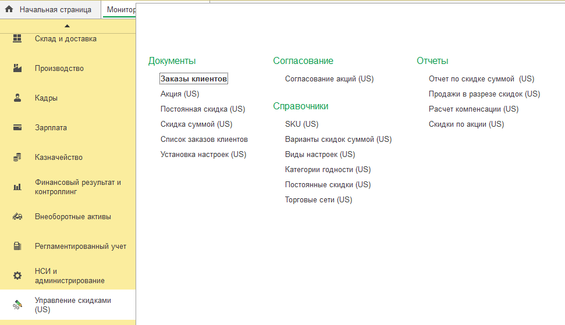Open Согласование акций (US)

[329, 79]
